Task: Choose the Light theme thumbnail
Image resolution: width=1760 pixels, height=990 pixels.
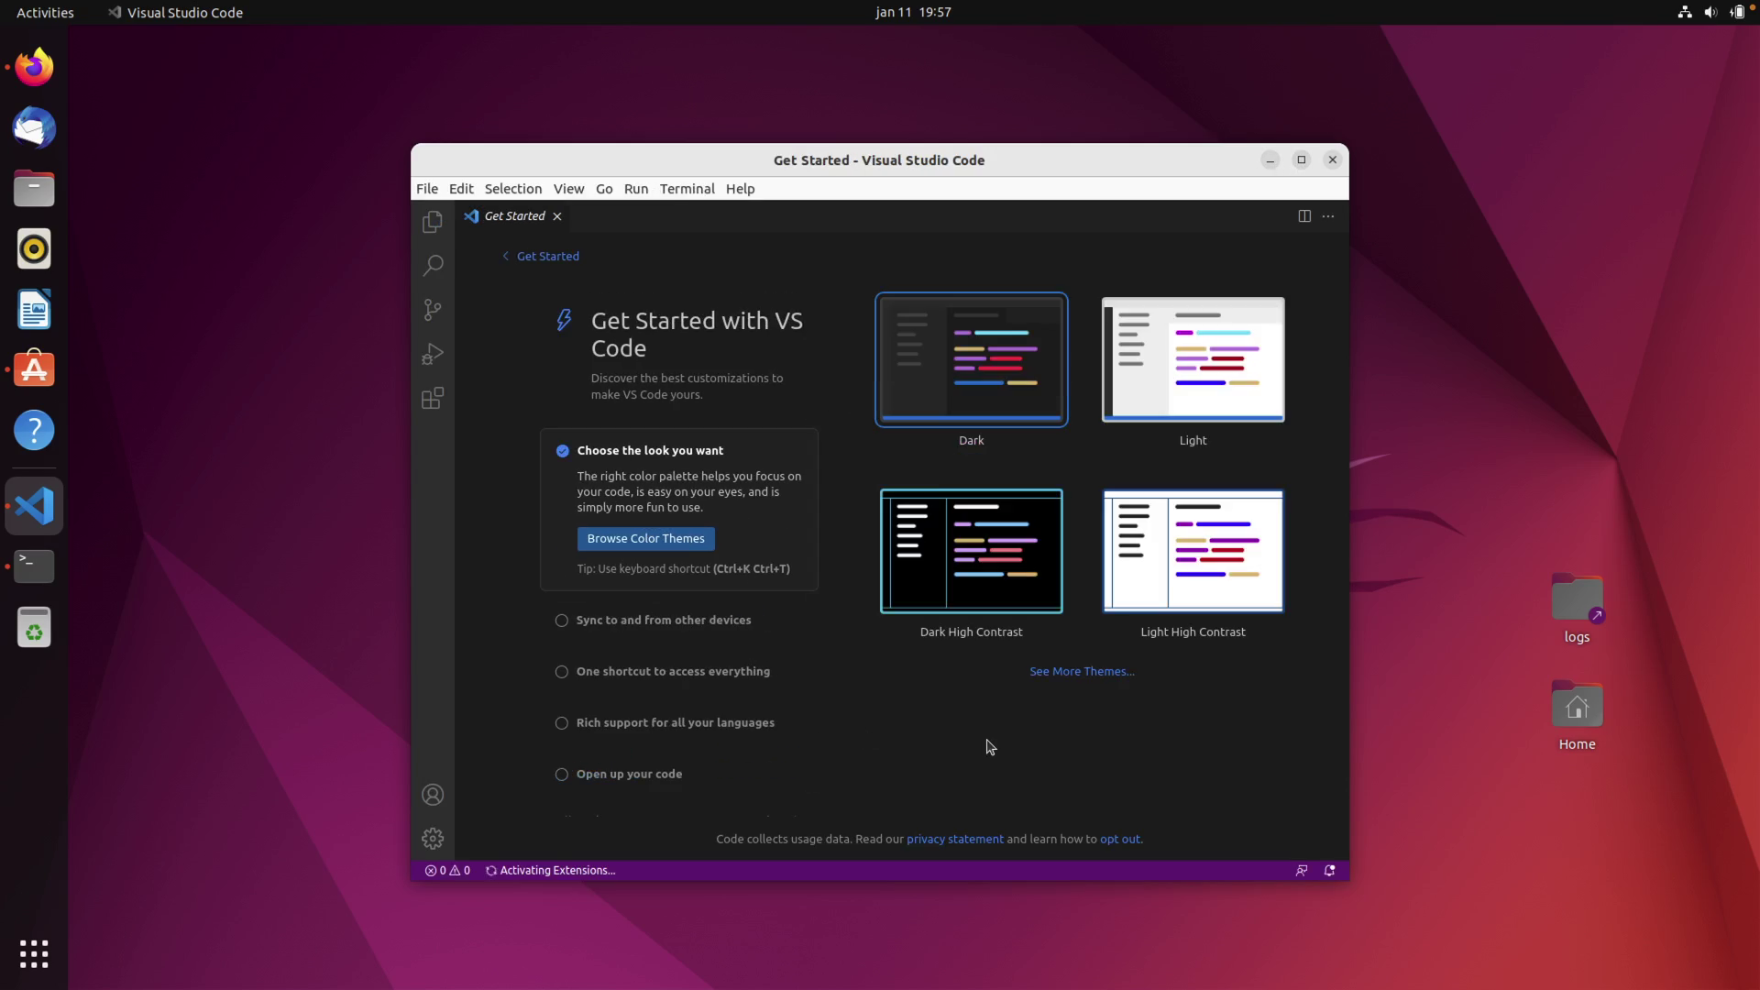Action: coord(1193,360)
